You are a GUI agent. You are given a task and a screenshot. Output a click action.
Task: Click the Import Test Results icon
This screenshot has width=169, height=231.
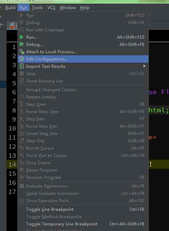click(22, 66)
